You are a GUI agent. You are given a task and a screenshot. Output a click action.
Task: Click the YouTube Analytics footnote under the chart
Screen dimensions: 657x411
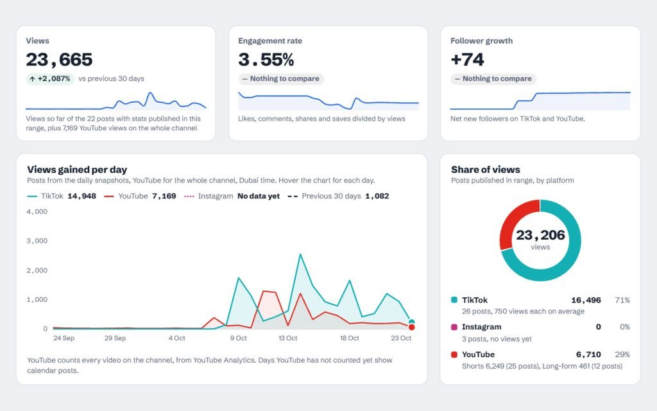210,365
